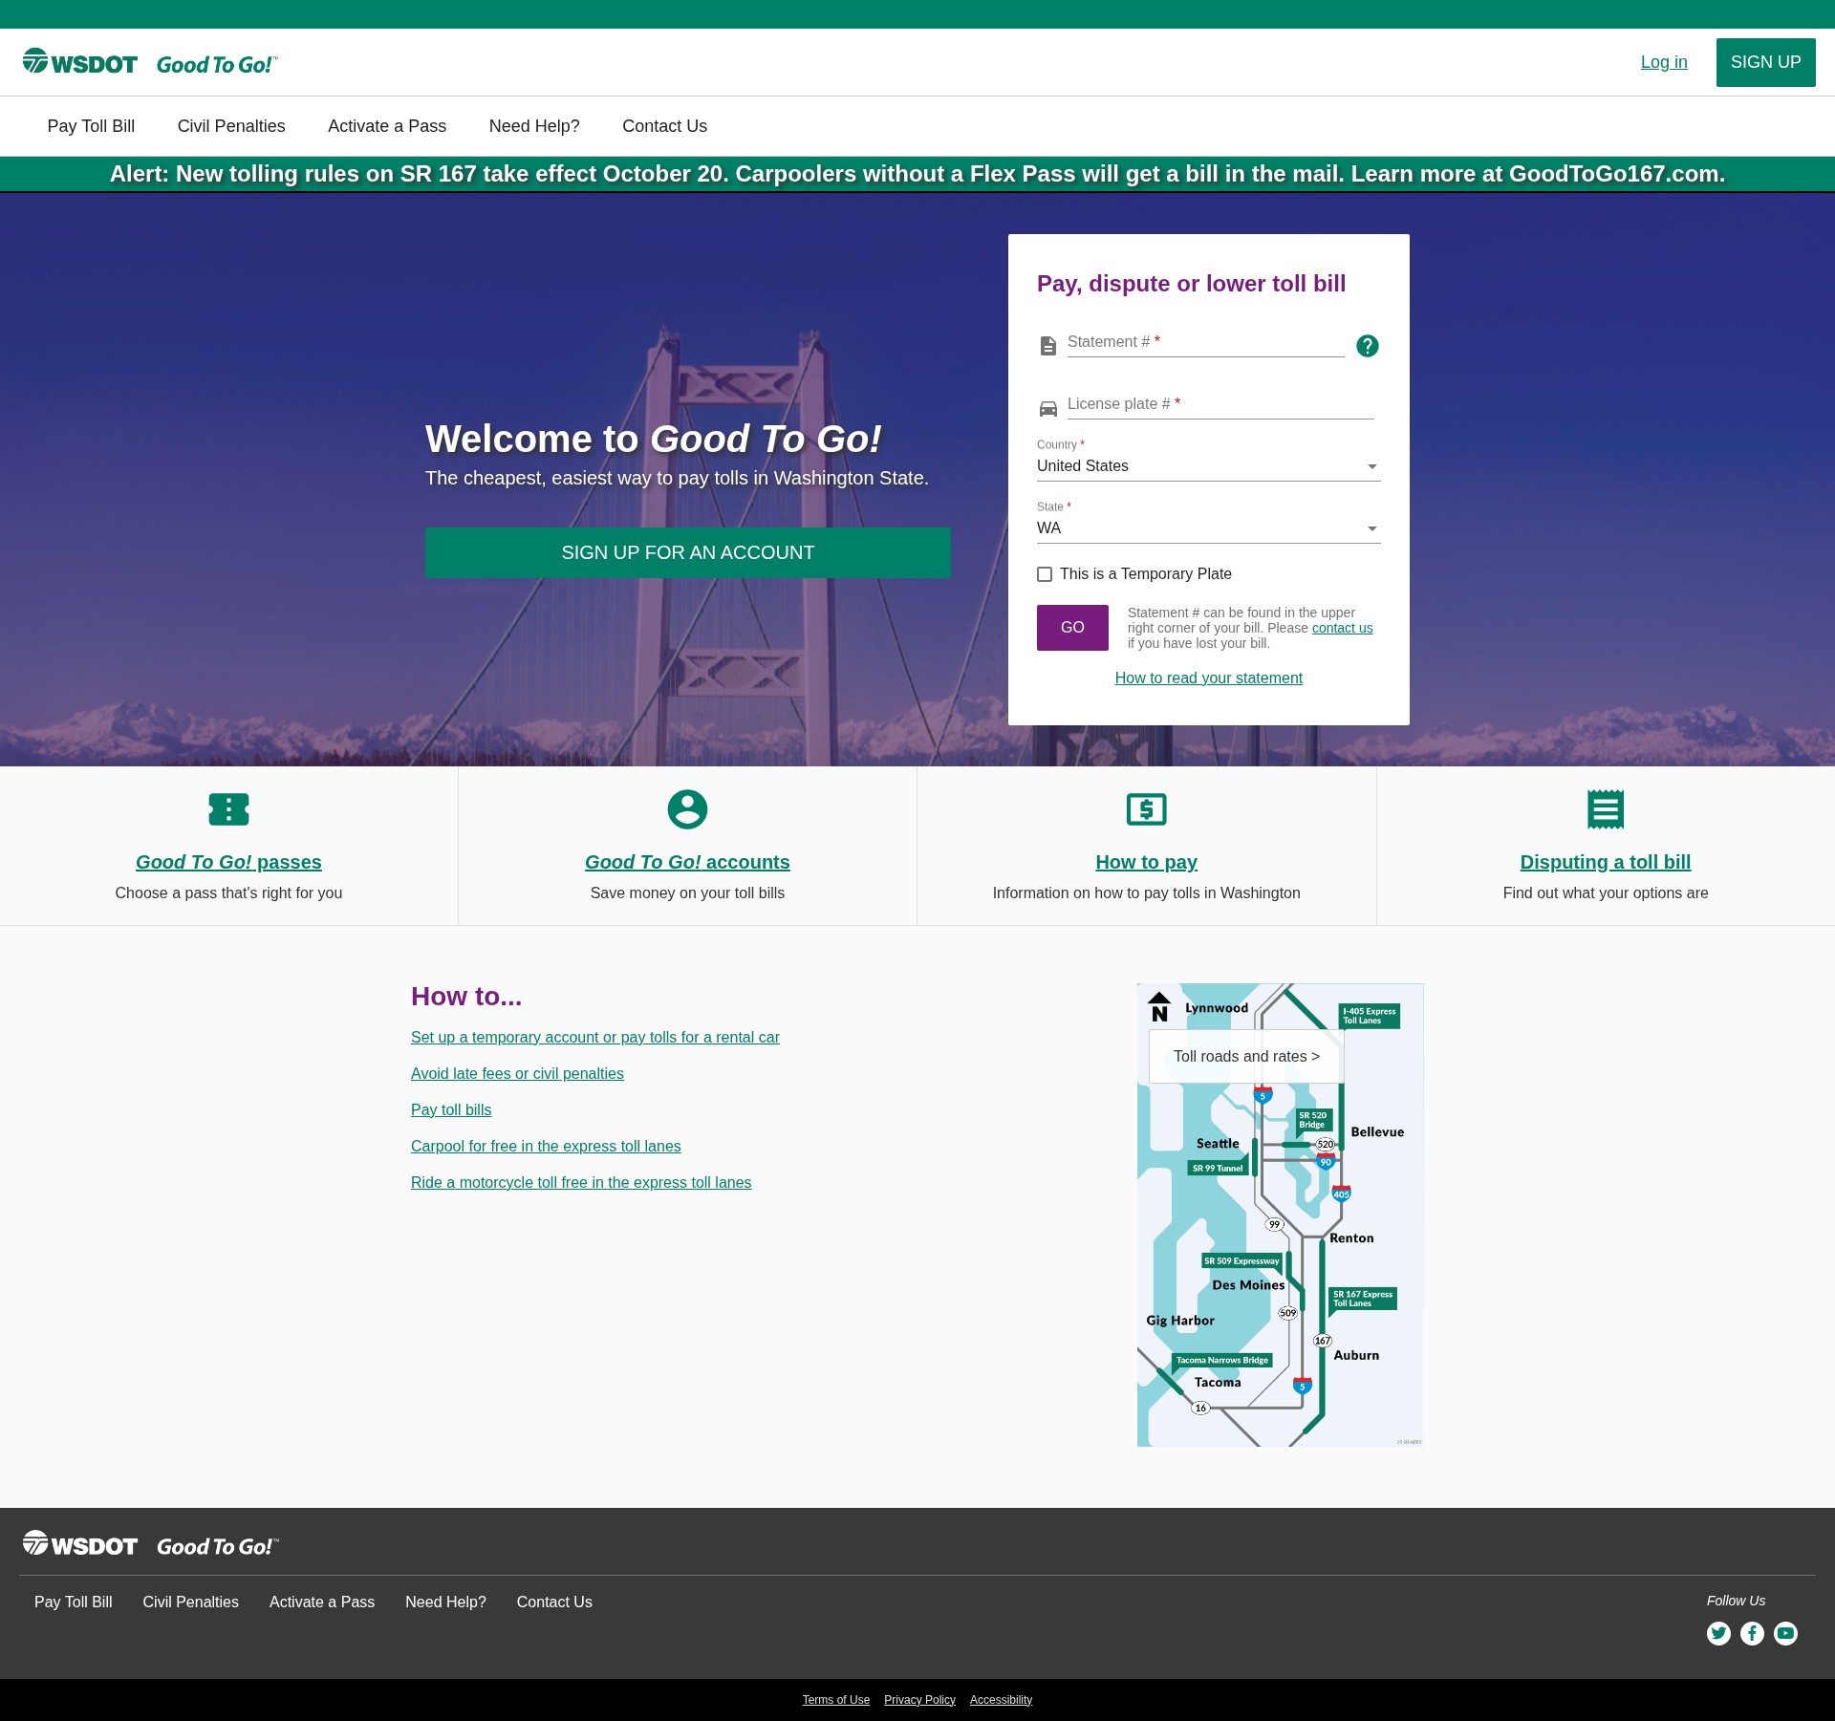This screenshot has width=1835, height=1721.
Task: Open the Country dropdown showing United States
Action: click(x=1208, y=466)
